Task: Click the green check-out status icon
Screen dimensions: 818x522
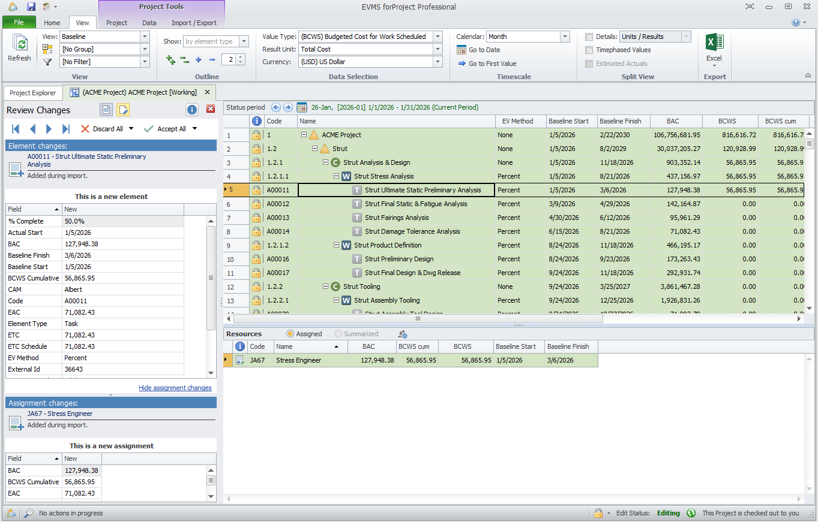Action: click(691, 513)
